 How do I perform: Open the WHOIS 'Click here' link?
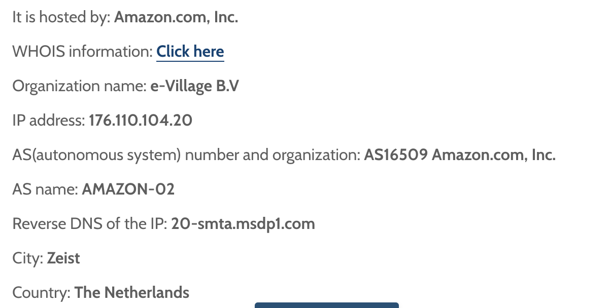tap(190, 52)
